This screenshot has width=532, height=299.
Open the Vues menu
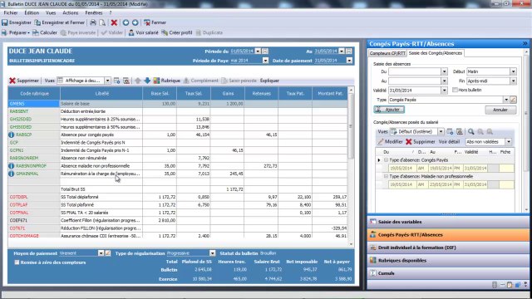click(51, 13)
